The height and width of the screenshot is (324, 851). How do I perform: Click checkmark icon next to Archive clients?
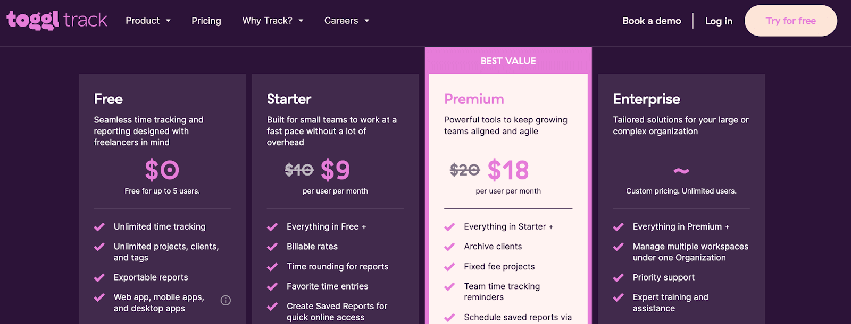tap(449, 247)
